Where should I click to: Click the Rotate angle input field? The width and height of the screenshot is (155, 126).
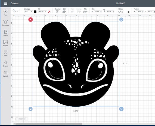coord(125,12)
